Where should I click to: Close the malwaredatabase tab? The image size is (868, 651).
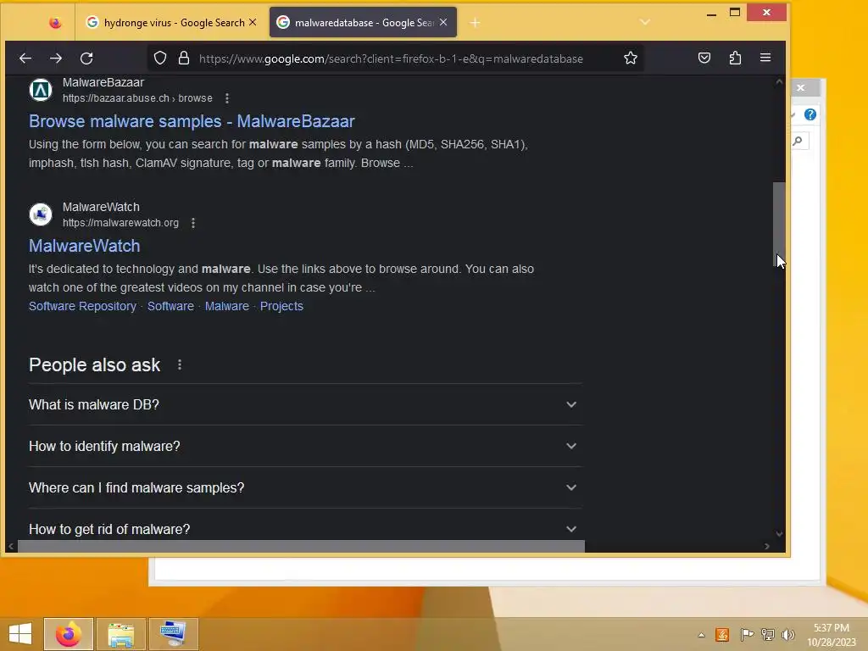click(x=443, y=22)
